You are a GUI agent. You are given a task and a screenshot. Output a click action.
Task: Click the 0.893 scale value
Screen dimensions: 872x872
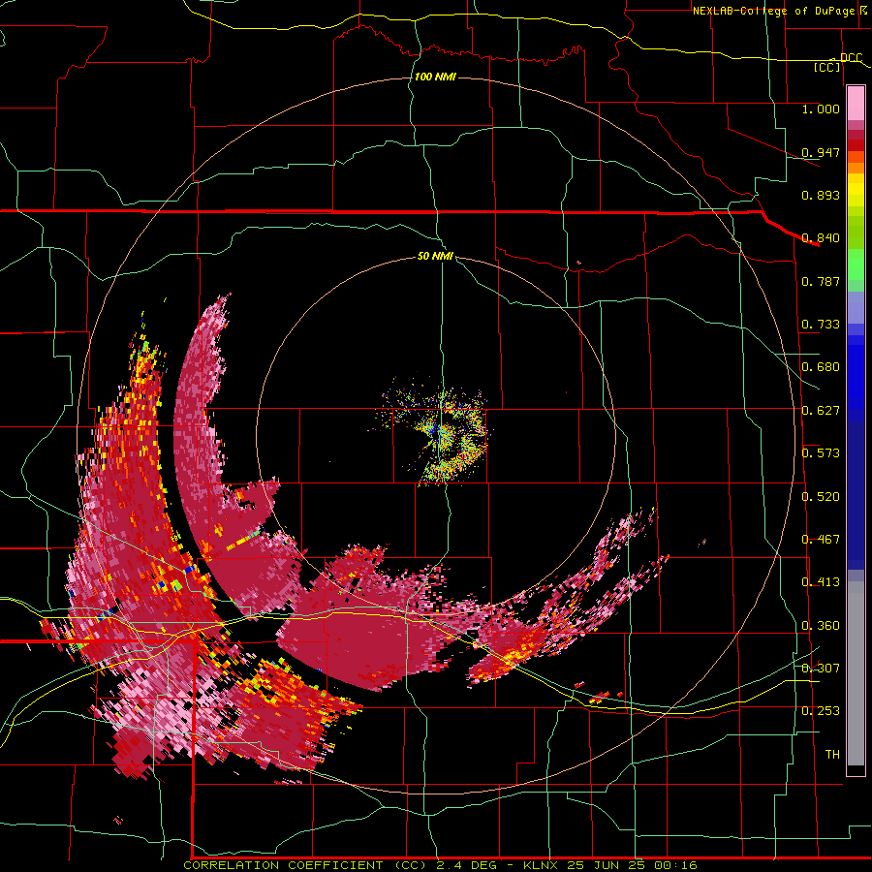pos(821,195)
